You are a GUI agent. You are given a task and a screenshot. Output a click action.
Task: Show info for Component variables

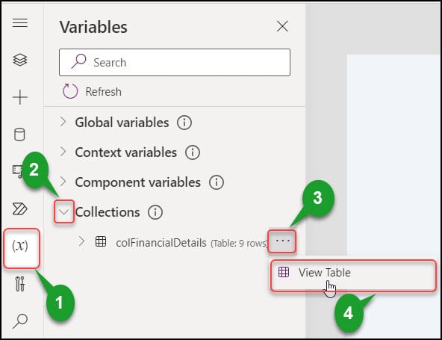(x=217, y=182)
